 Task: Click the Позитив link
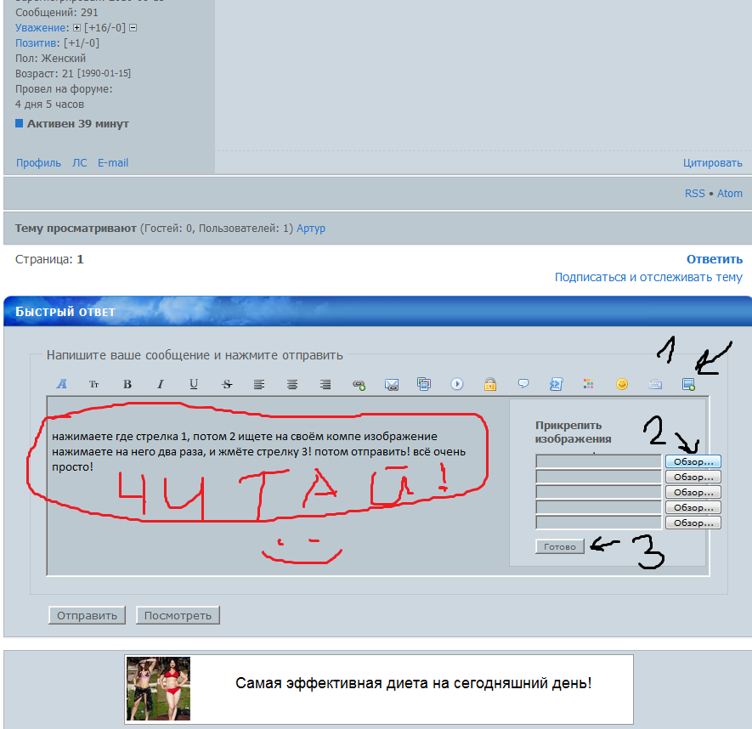tap(37, 43)
